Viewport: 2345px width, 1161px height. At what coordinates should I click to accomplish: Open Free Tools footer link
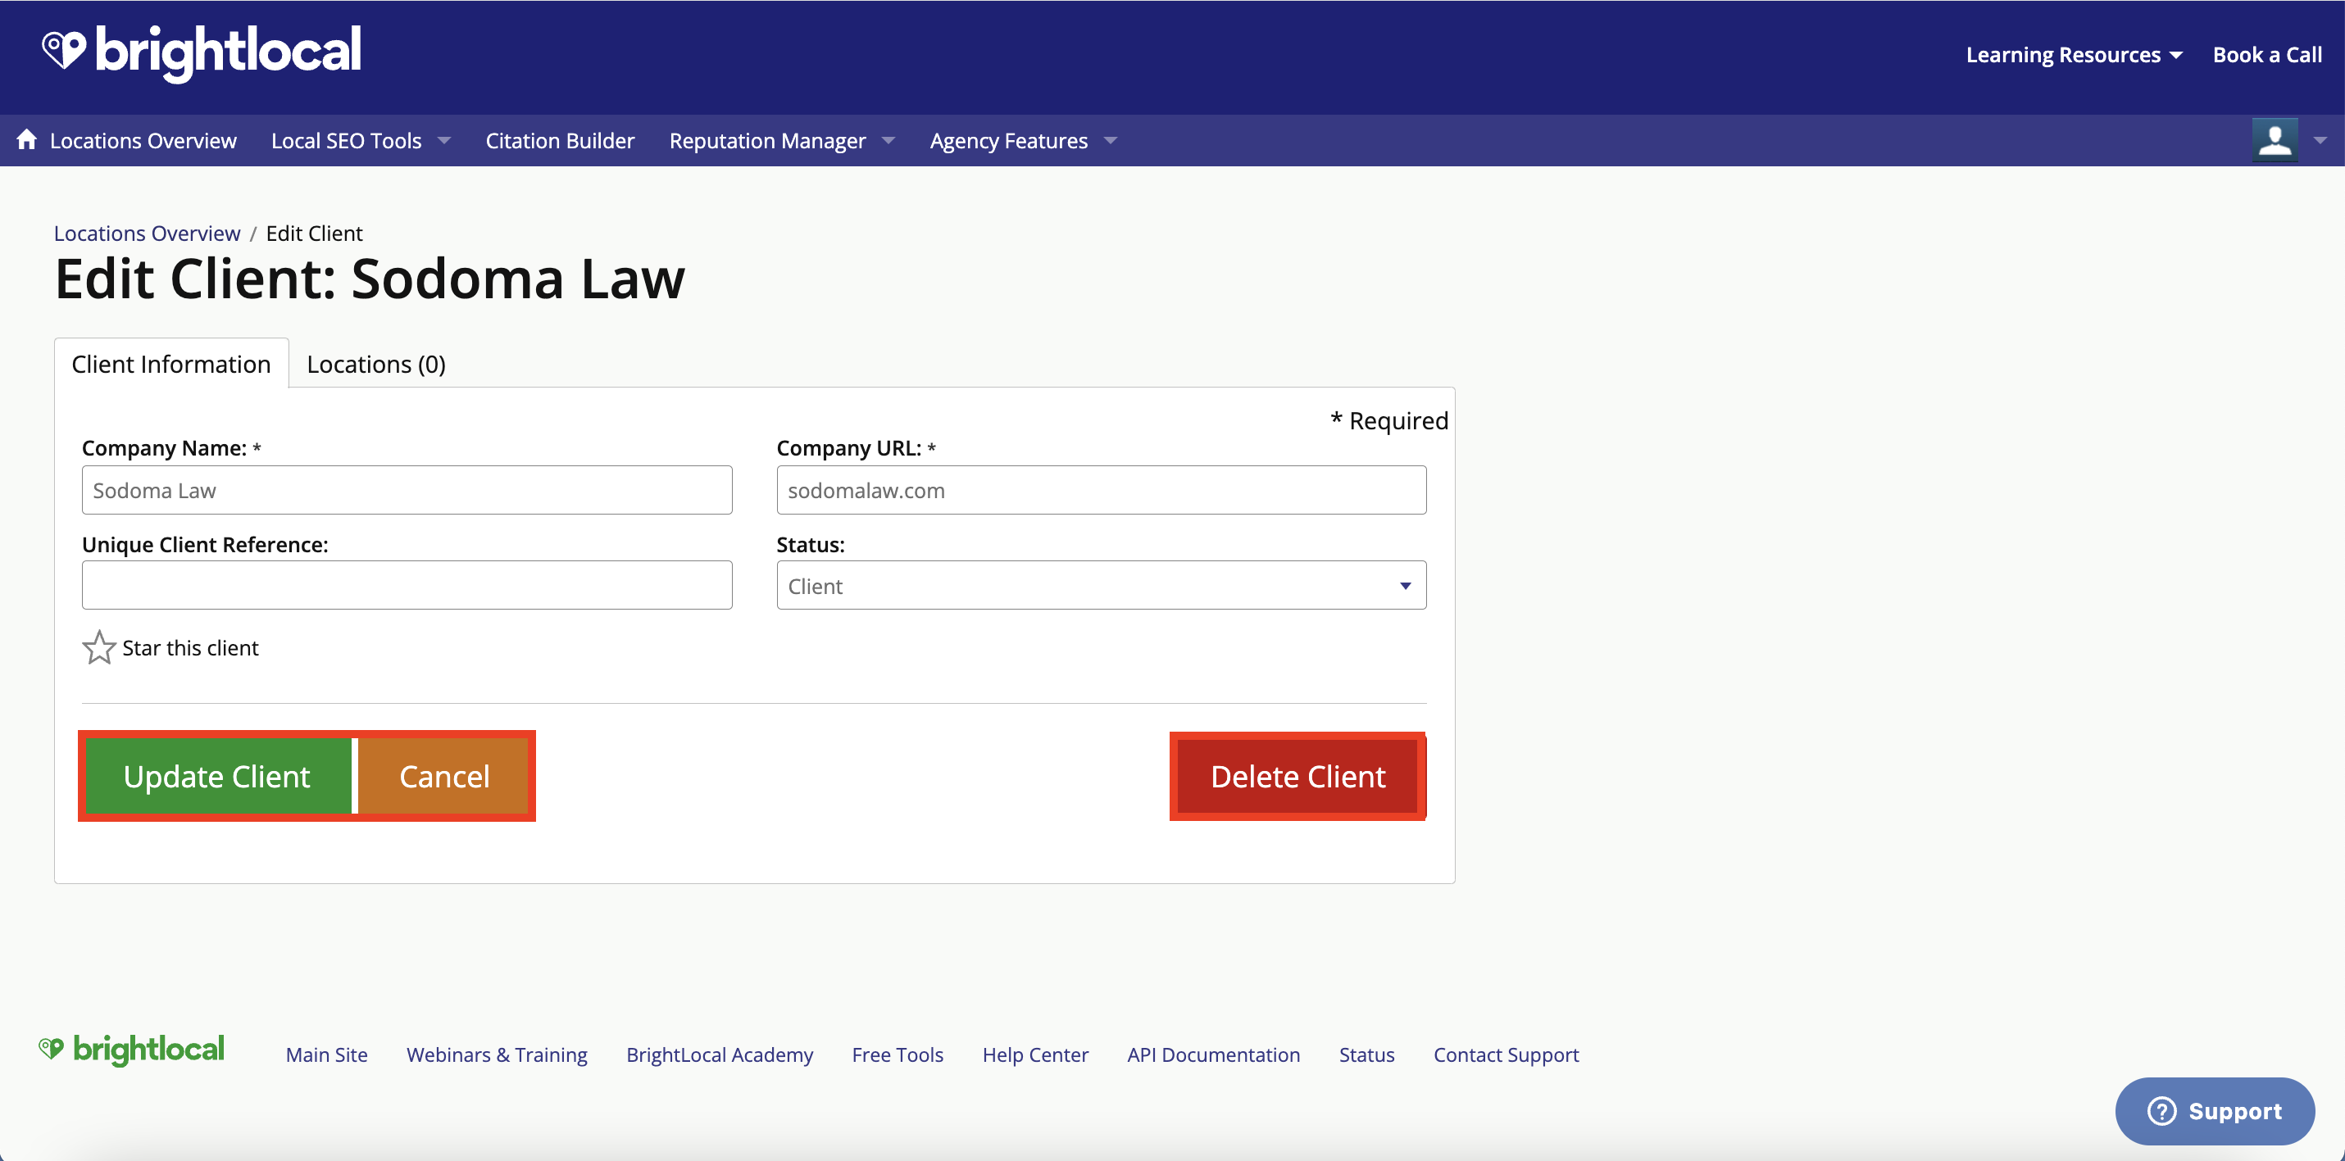click(898, 1054)
